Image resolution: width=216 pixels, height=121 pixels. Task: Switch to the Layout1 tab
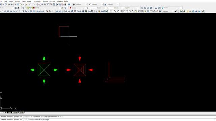pos(15,112)
